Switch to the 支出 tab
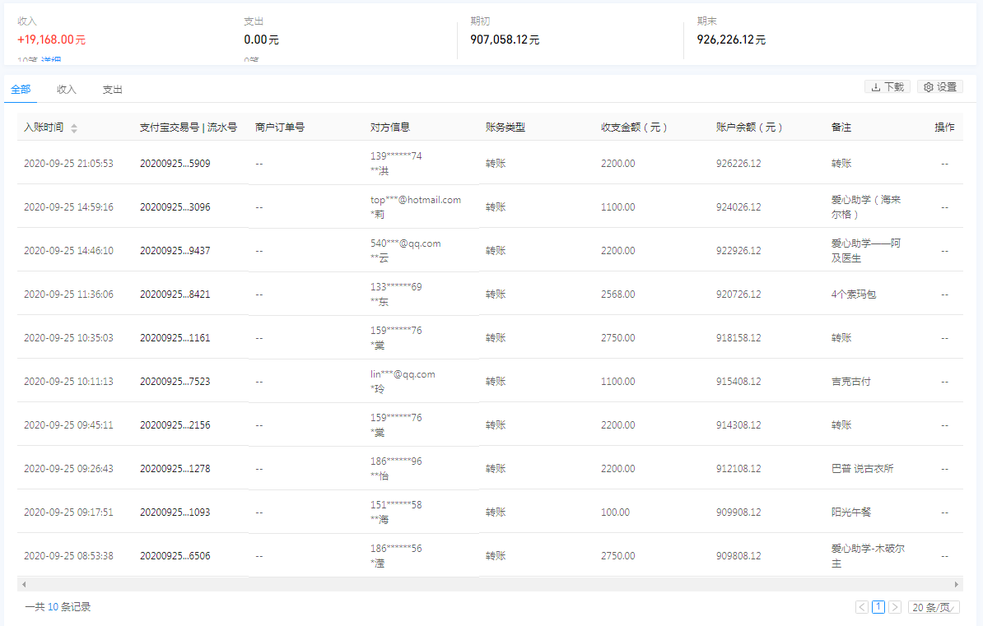Viewport: 983px width, 626px height. pos(112,89)
